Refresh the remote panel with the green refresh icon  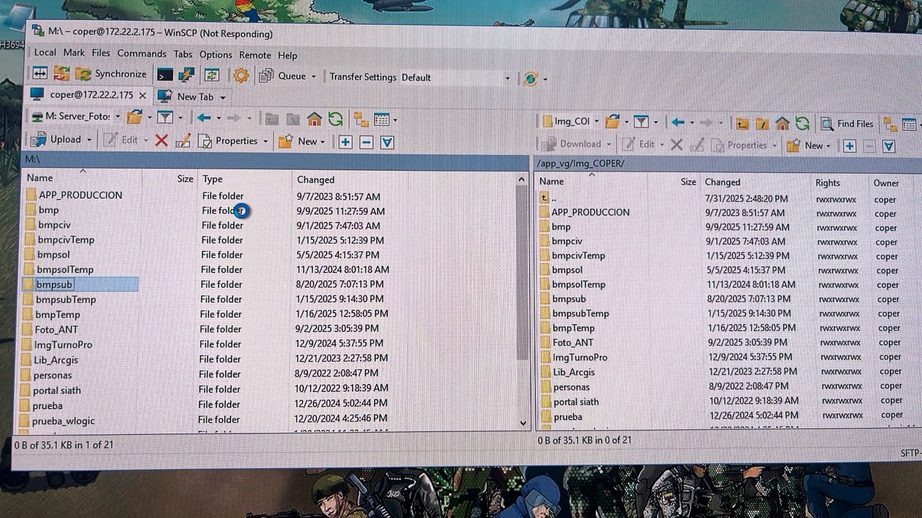tap(803, 122)
